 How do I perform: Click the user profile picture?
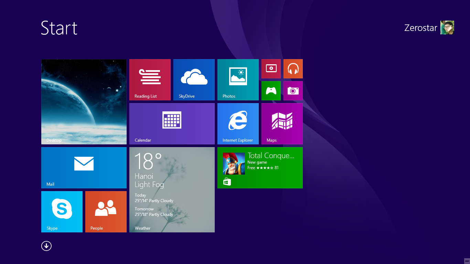(447, 27)
